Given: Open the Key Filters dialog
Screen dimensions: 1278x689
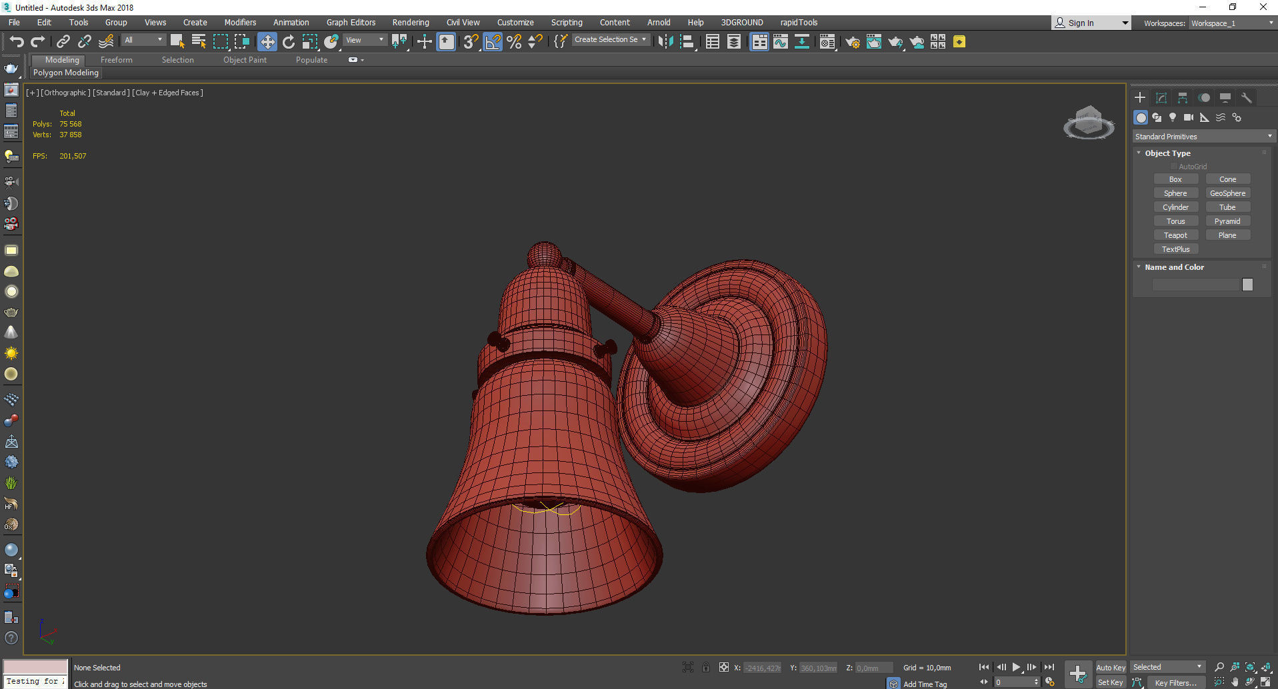Looking at the screenshot, I should pyautogui.click(x=1175, y=682).
